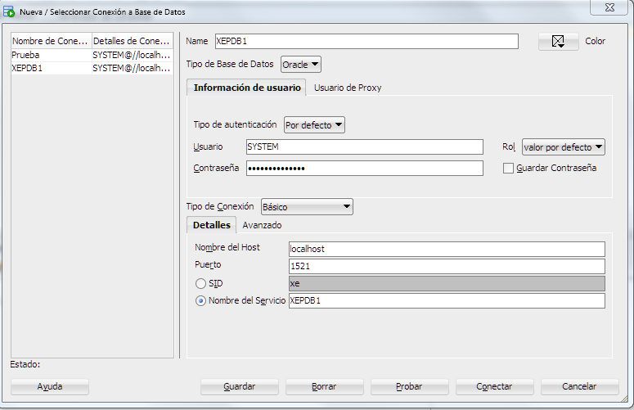
Task: Select the Información de usuario tab
Action: pyautogui.click(x=246, y=88)
